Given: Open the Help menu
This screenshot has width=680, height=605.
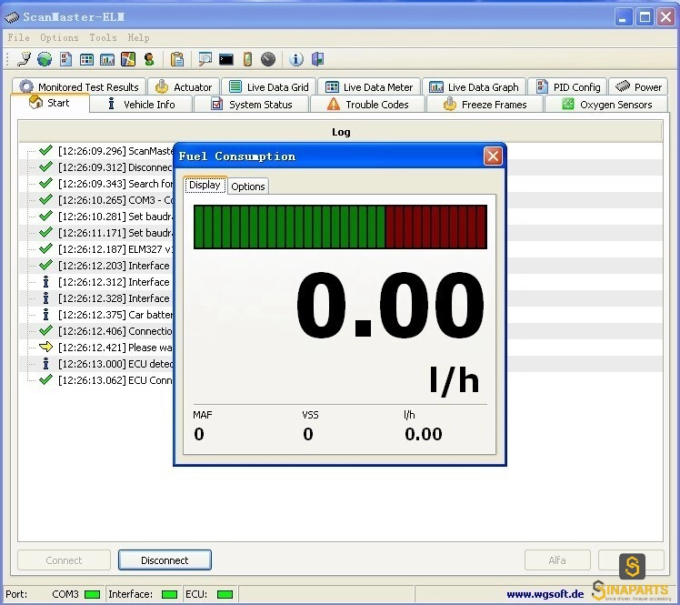Looking at the screenshot, I should [139, 38].
